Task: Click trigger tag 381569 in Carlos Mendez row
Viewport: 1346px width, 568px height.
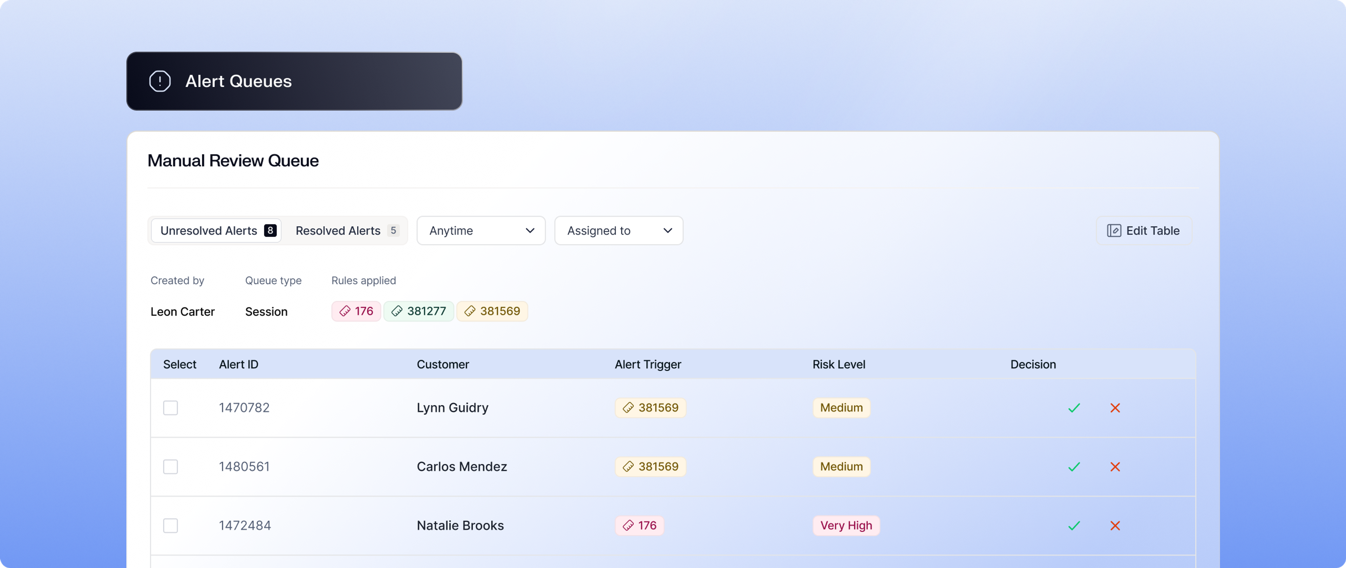Action: click(651, 467)
